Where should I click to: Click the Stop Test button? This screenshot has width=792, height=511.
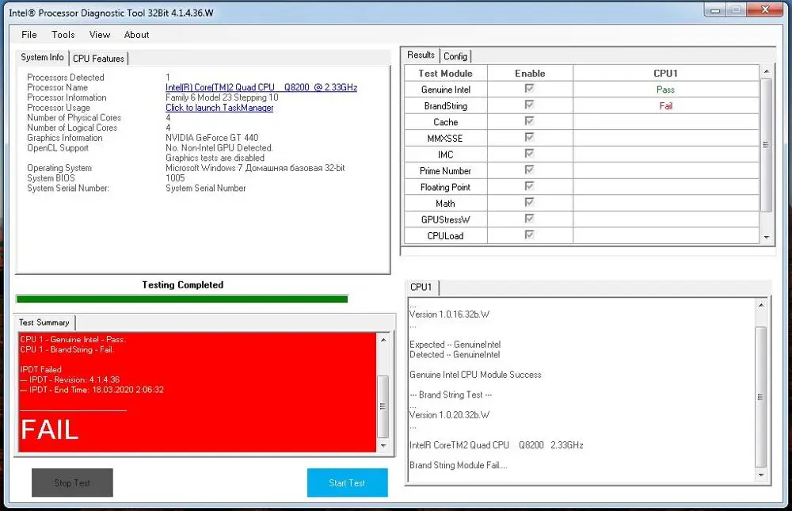click(72, 482)
